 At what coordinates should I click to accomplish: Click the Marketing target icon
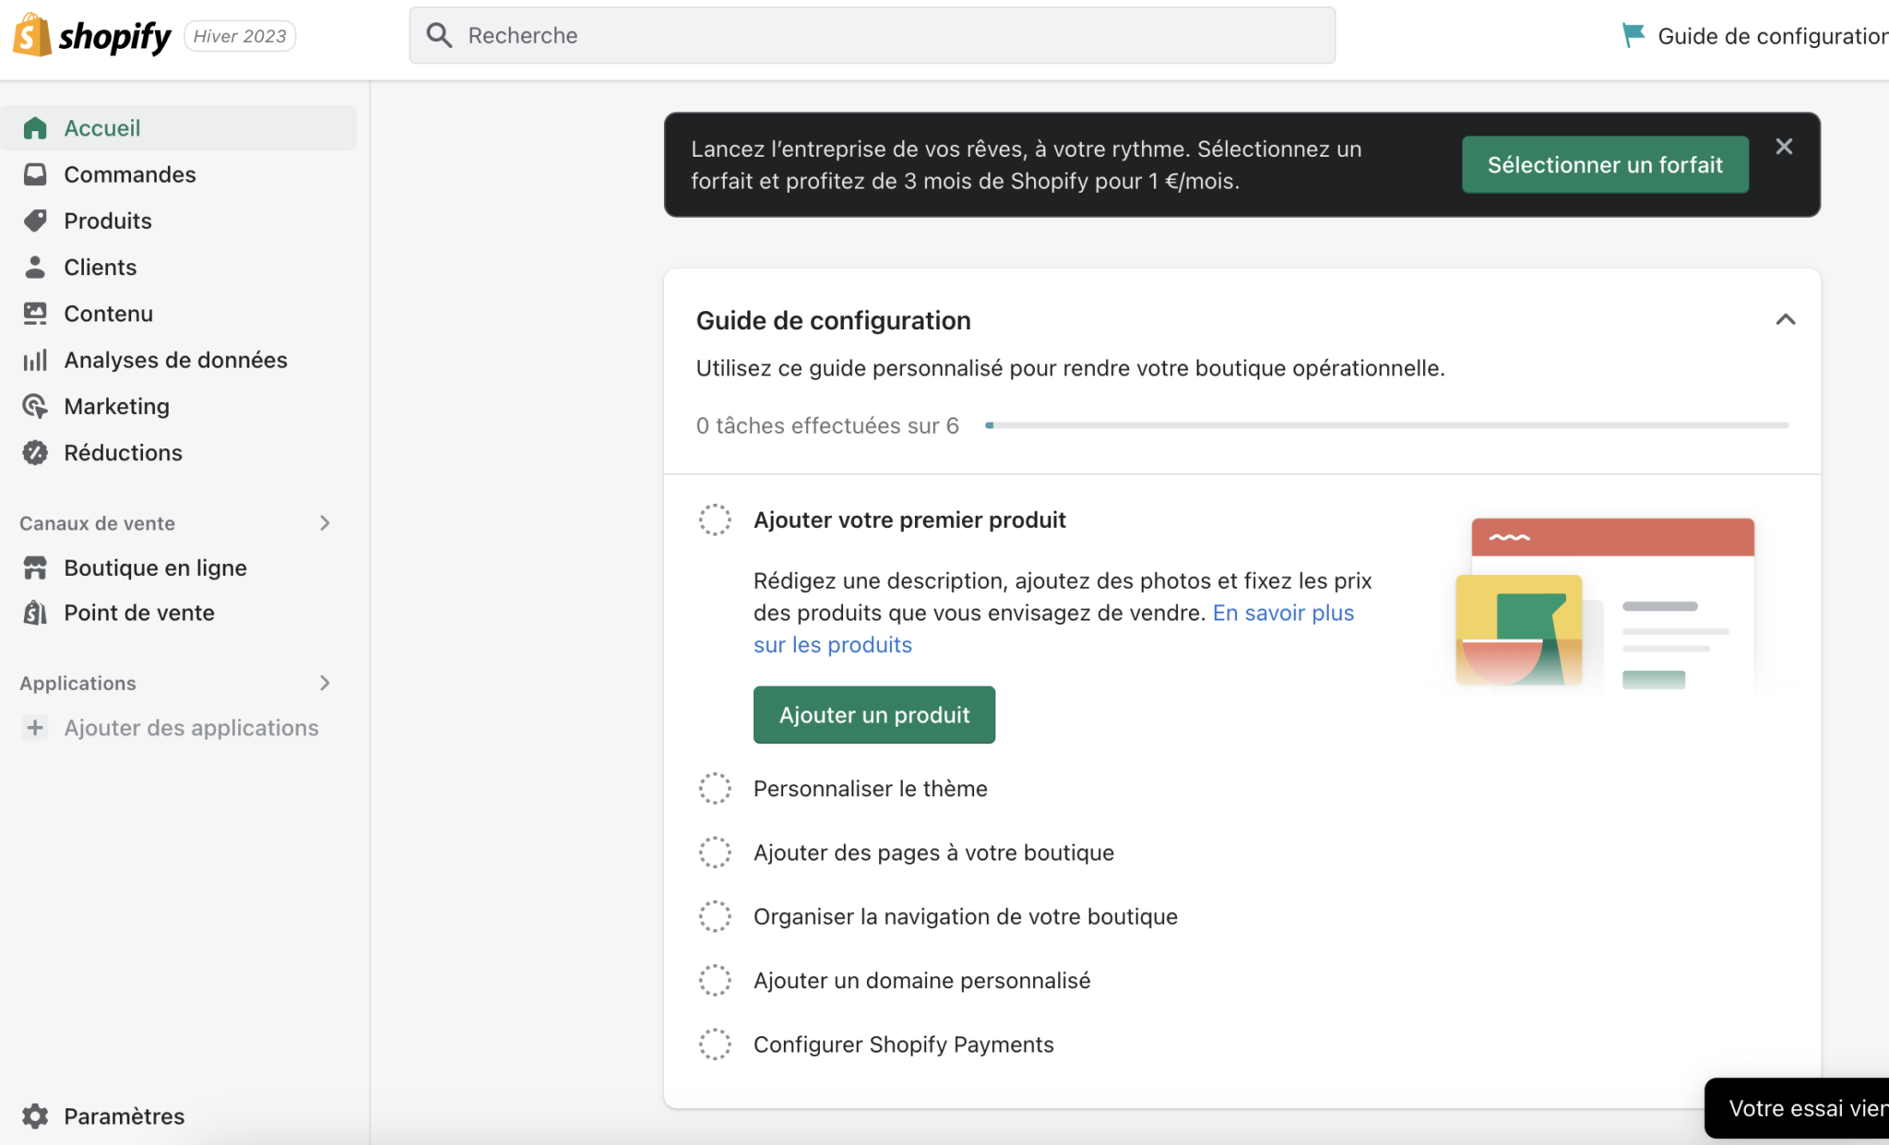pos(35,406)
